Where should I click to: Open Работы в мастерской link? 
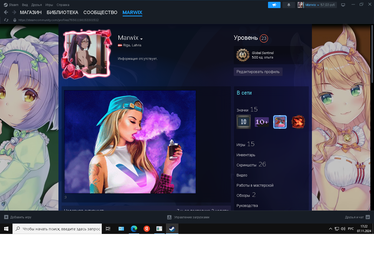[255, 185]
